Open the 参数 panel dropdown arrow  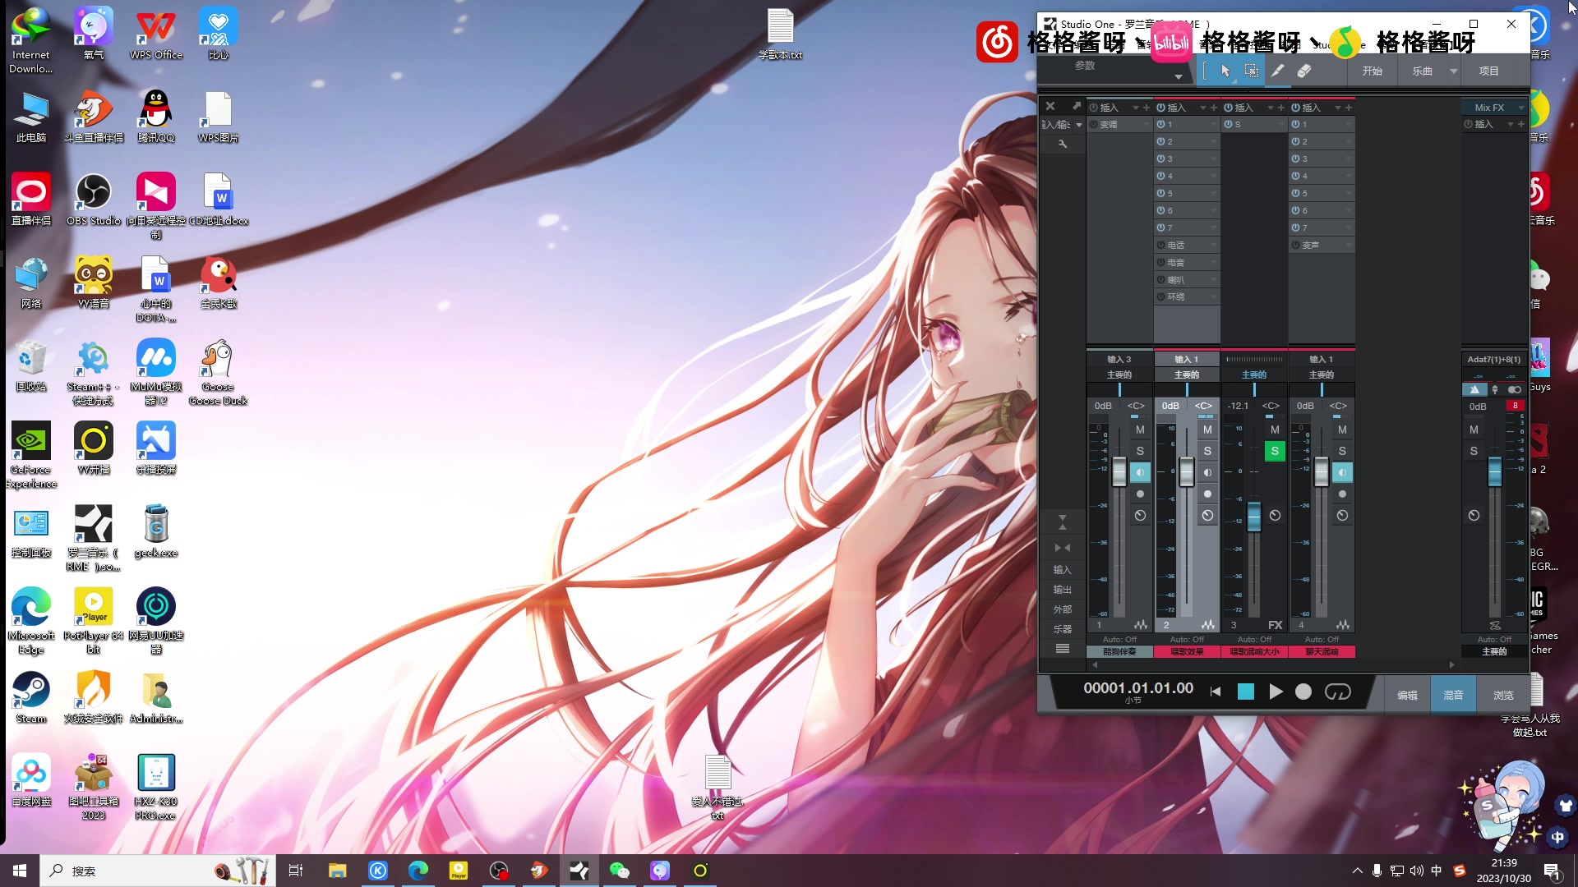(1179, 77)
